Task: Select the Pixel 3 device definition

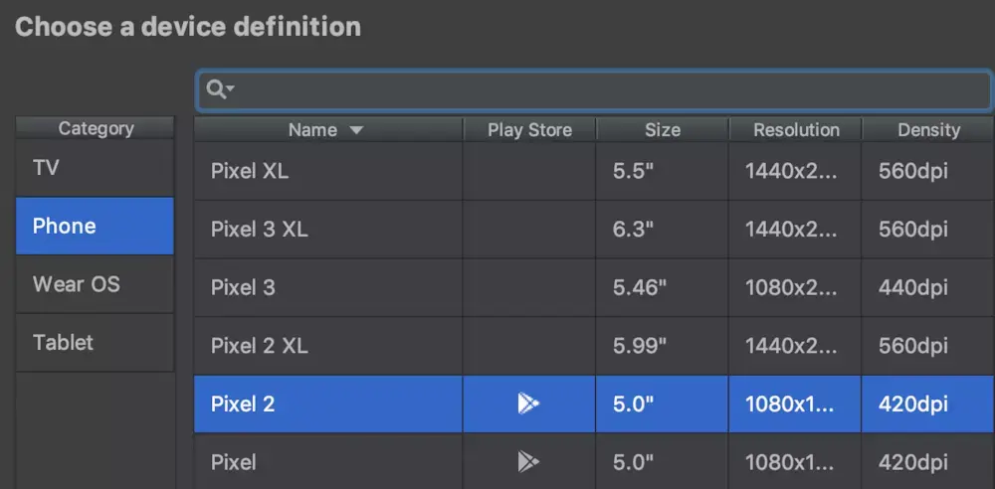Action: pyautogui.click(x=243, y=288)
